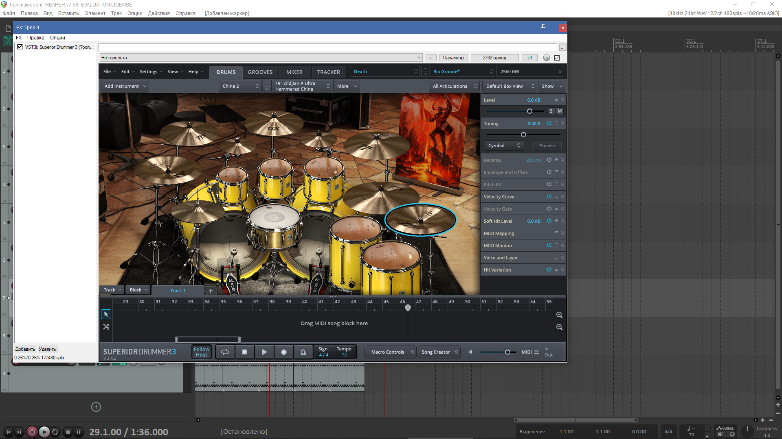Click the Add Instrument button
Screen dimensions: 782x439
(x=125, y=86)
